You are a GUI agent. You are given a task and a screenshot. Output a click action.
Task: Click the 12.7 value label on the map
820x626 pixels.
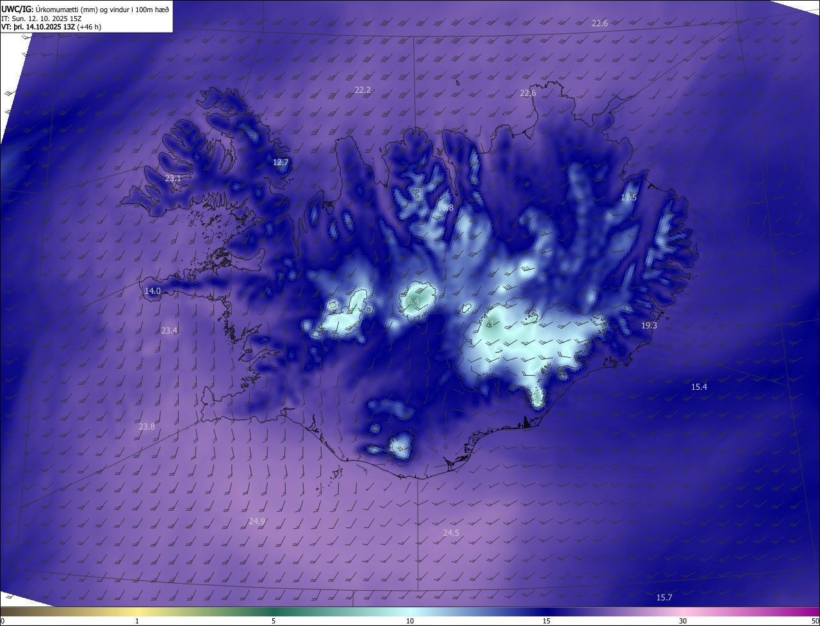281,163
